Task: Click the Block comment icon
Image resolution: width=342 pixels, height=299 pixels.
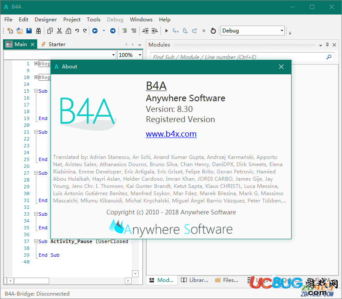Action: (x=124, y=31)
